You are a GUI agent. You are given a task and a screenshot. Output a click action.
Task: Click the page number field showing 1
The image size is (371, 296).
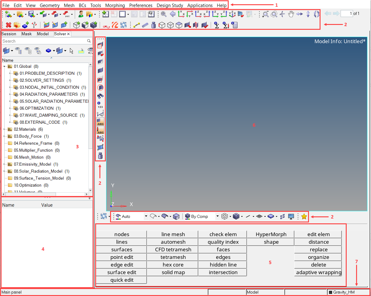click(347, 14)
